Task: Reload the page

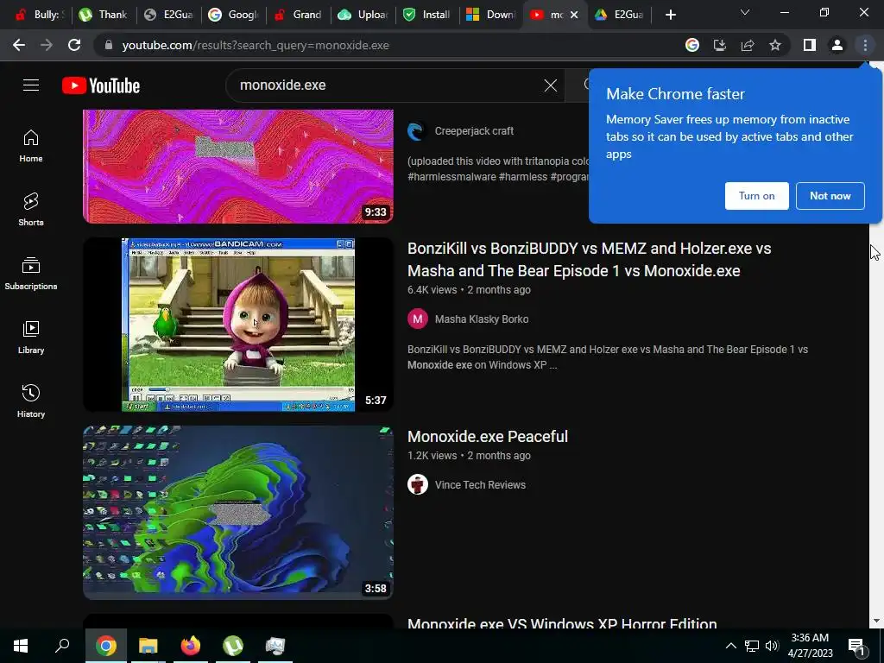Action: tap(74, 45)
